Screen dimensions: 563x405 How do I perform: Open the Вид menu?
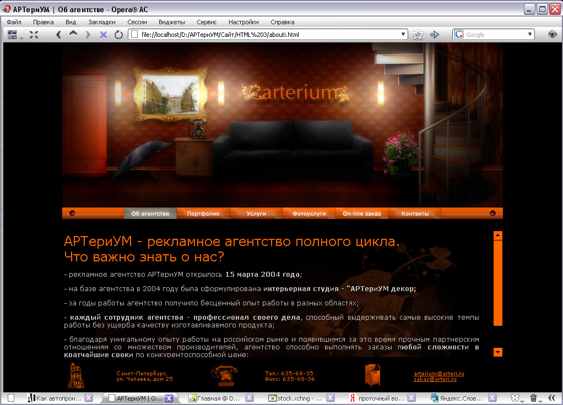pos(71,22)
